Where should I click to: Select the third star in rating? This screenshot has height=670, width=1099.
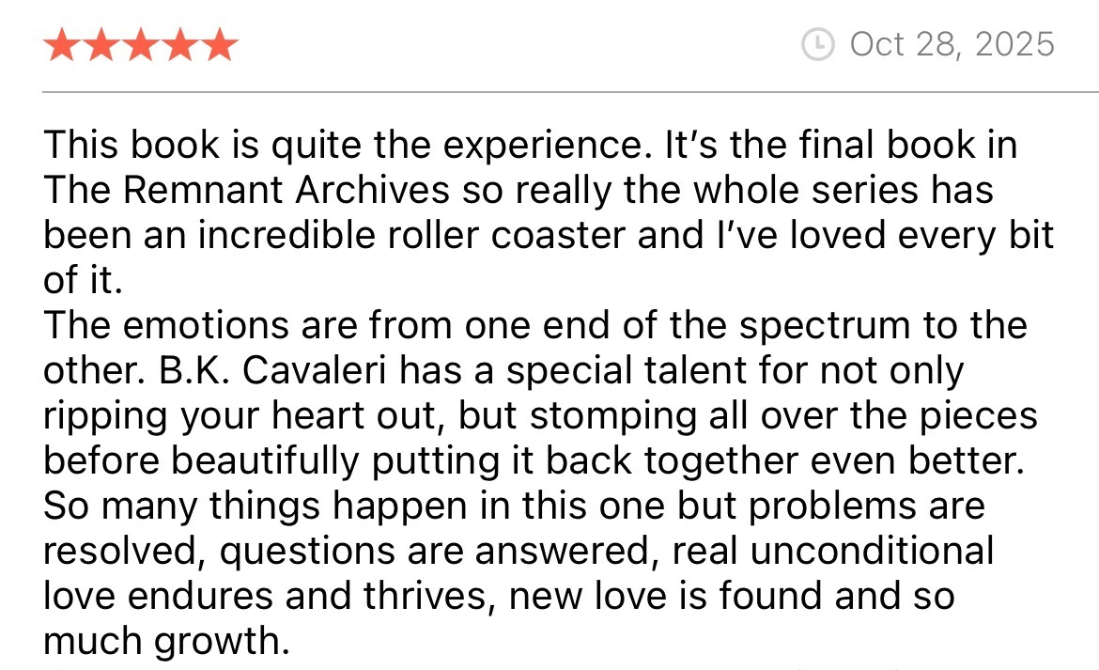[140, 45]
